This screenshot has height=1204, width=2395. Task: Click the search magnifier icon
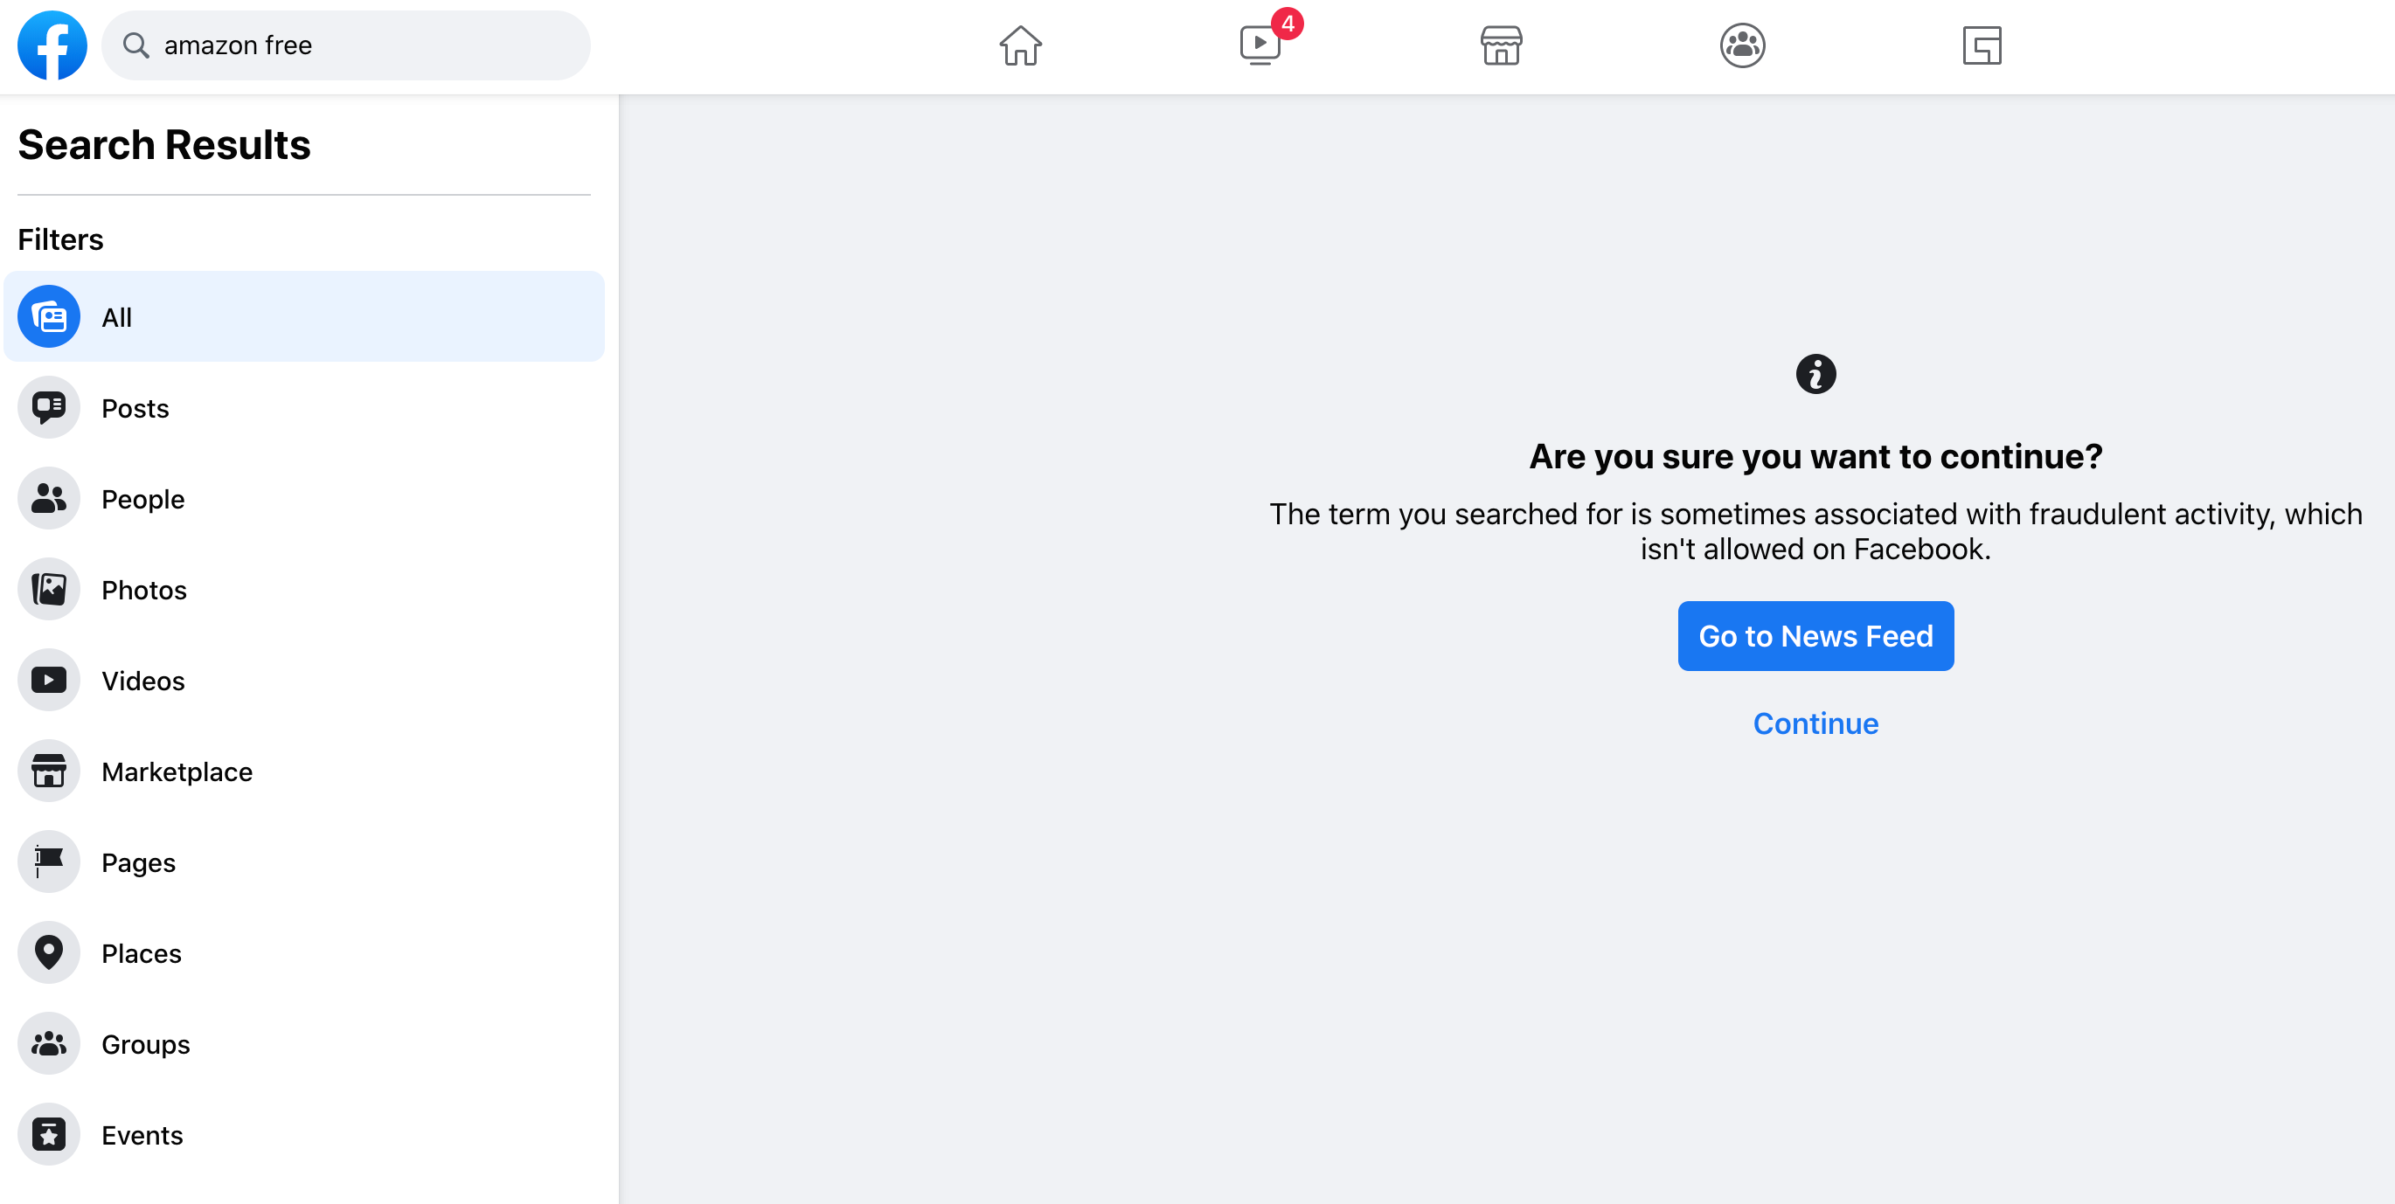coord(136,45)
